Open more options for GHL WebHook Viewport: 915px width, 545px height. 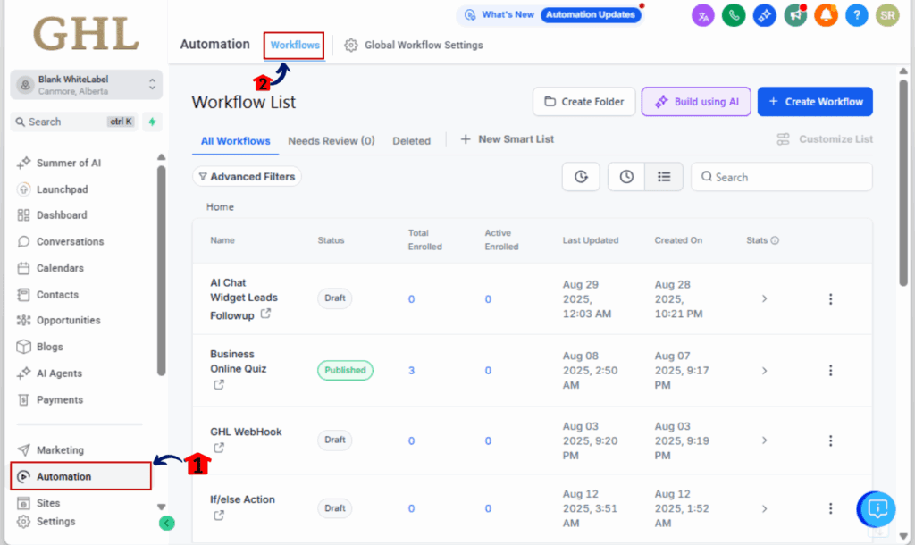click(x=830, y=440)
